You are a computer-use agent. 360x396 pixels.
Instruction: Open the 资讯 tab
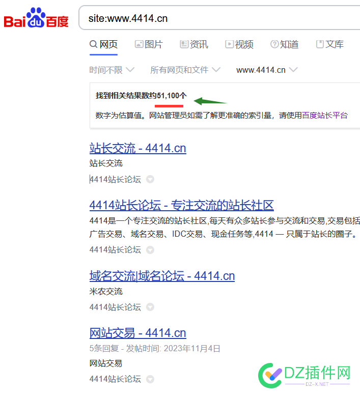(x=194, y=44)
